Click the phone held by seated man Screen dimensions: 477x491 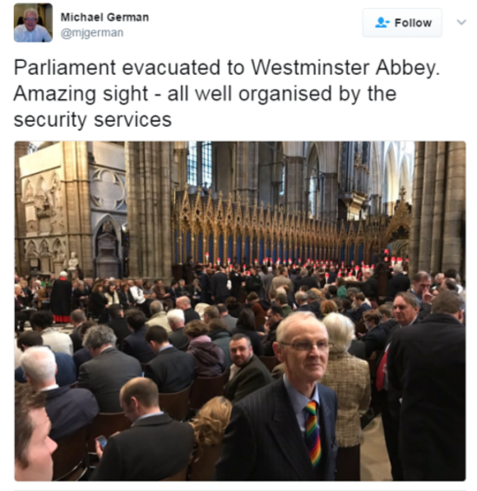101,441
